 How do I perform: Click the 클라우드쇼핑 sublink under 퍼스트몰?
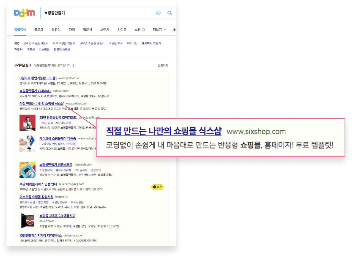(x=27, y=202)
